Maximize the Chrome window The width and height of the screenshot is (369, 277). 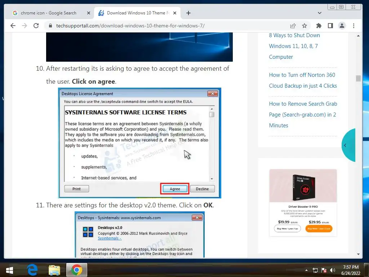click(341, 7)
